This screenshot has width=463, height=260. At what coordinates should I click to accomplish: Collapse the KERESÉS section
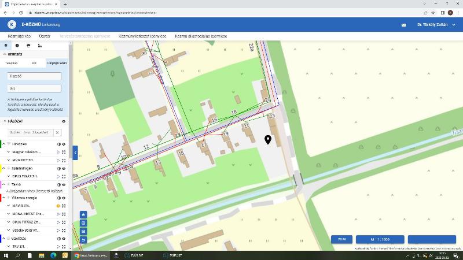[5, 54]
